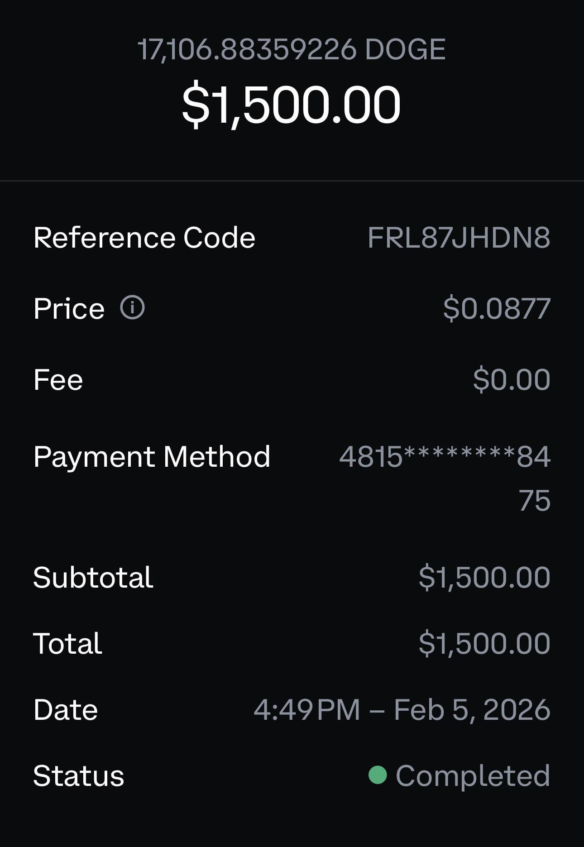The width and height of the screenshot is (584, 847).
Task: Click the Total label
Action: [x=67, y=643]
